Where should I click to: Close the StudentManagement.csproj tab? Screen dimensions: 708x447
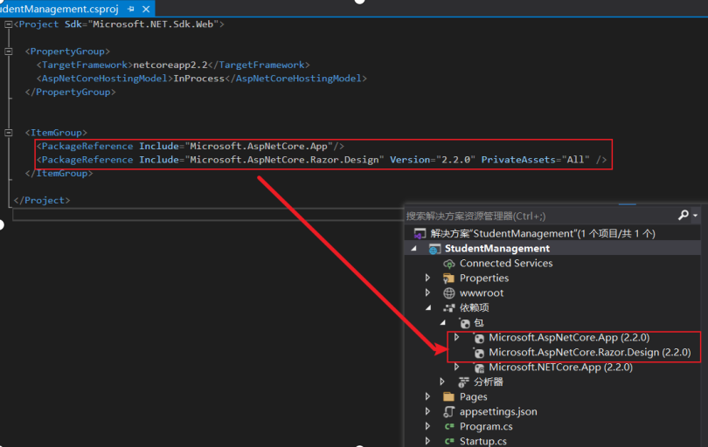click(x=146, y=9)
